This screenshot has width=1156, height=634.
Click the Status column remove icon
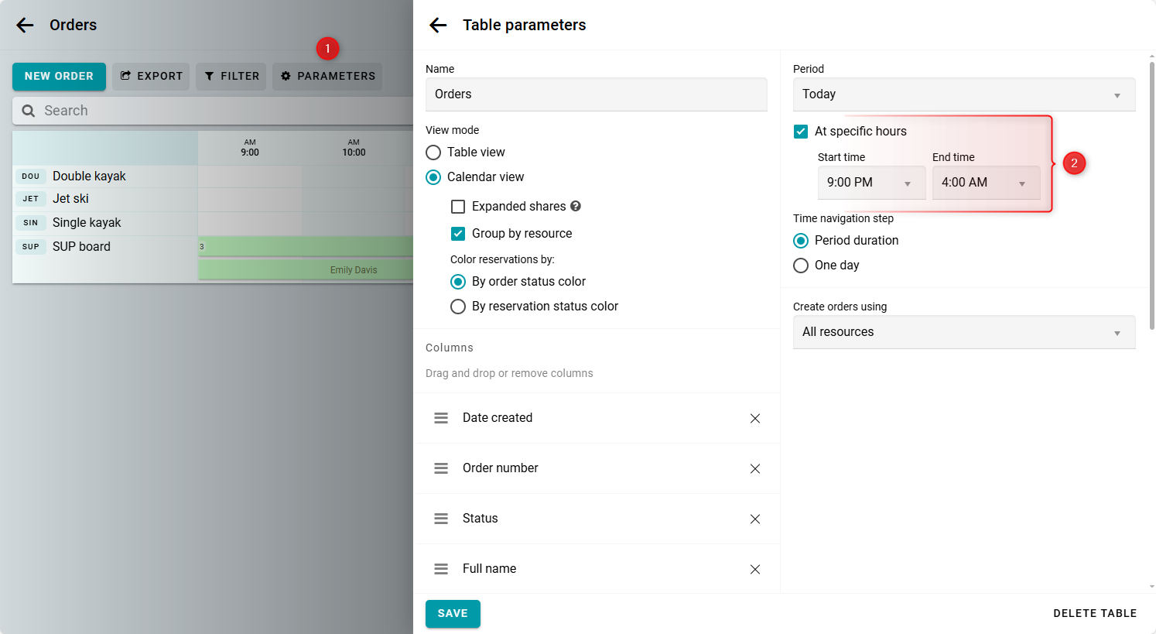(755, 519)
